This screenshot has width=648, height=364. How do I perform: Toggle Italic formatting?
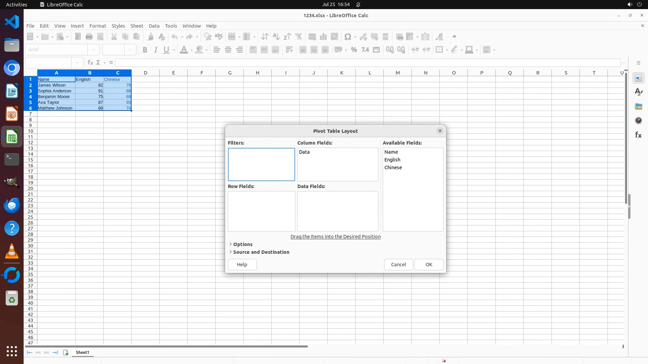click(156, 50)
